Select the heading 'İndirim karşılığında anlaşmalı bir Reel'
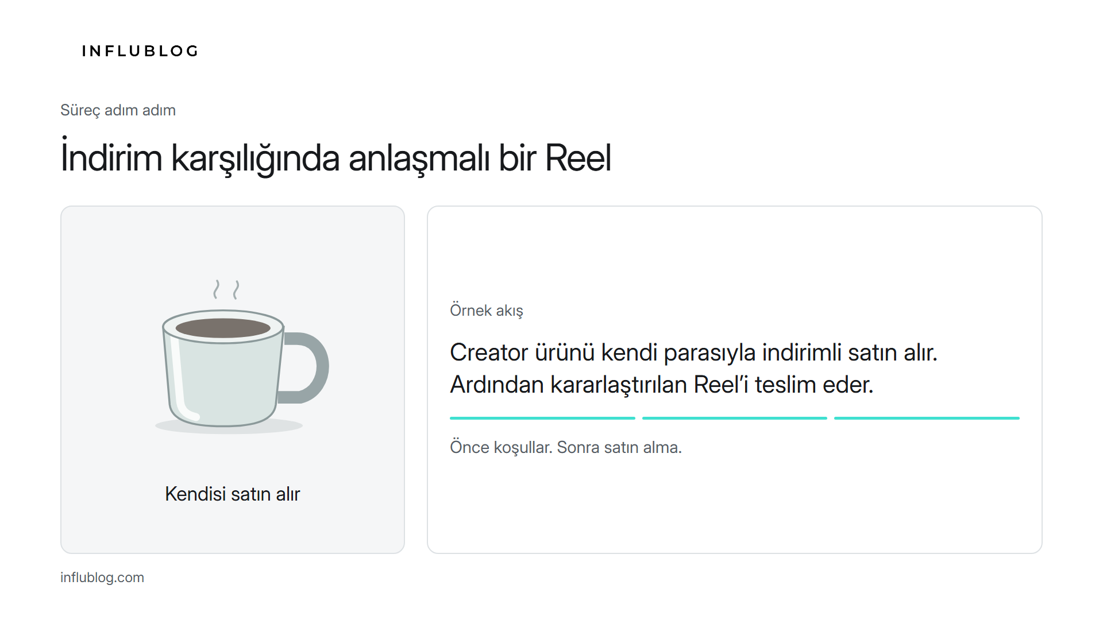This screenshot has height=620, width=1103. [x=335, y=157]
